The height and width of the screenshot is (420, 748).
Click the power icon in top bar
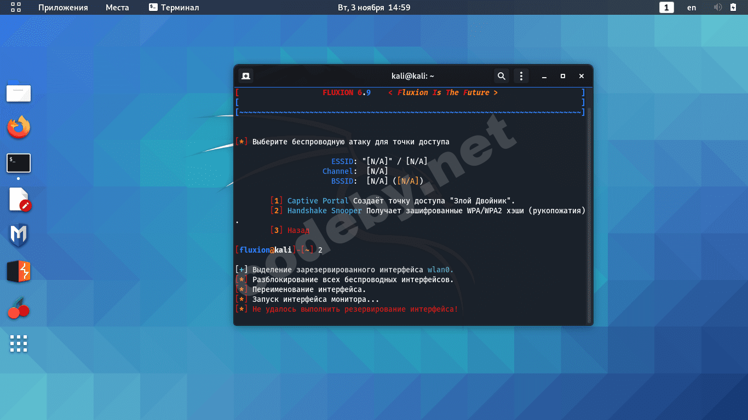click(x=733, y=7)
